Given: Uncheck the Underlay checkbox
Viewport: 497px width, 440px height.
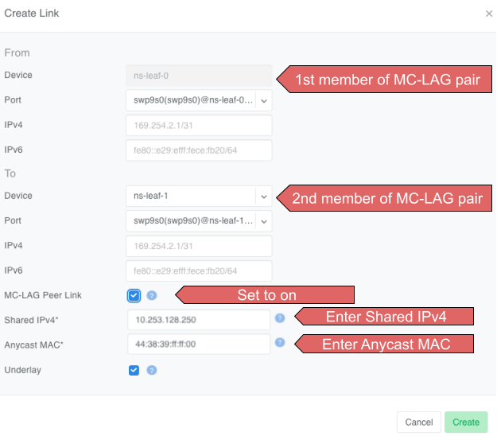Looking at the screenshot, I should click(134, 370).
